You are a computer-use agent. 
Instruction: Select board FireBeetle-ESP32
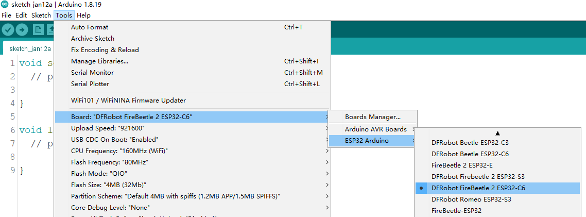(497, 211)
